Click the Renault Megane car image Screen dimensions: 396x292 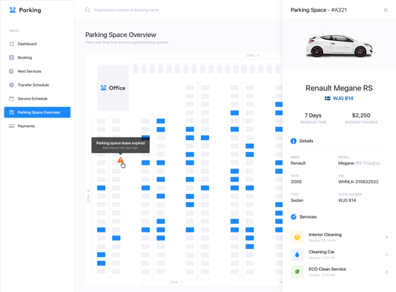pos(339,44)
